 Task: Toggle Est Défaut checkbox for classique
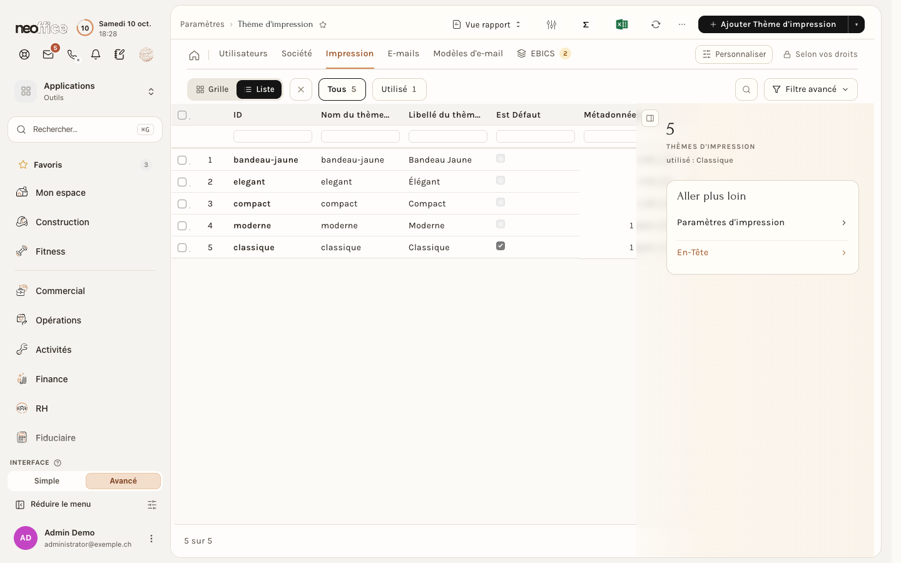(x=501, y=246)
